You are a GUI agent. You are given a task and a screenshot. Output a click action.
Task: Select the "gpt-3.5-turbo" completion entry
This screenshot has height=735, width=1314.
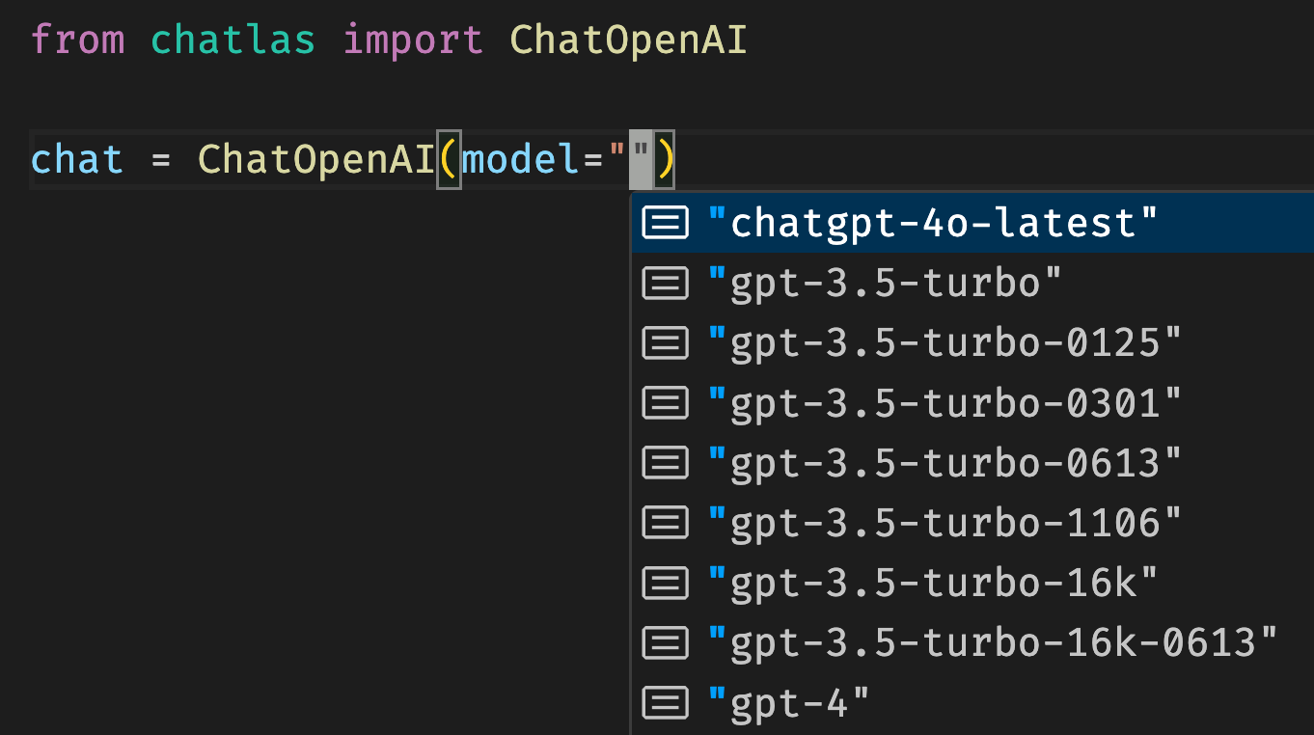pyautogui.click(x=972, y=283)
